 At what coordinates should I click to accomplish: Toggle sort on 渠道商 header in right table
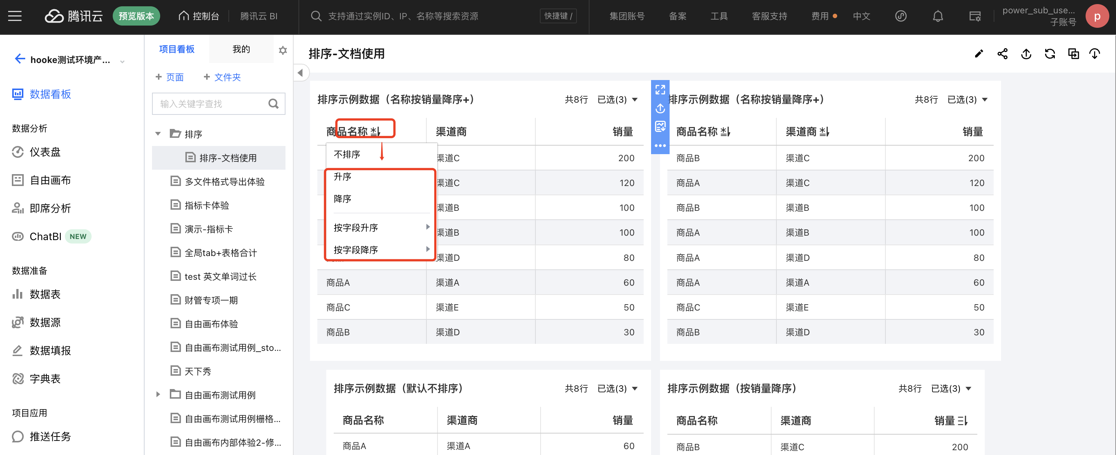(x=825, y=132)
